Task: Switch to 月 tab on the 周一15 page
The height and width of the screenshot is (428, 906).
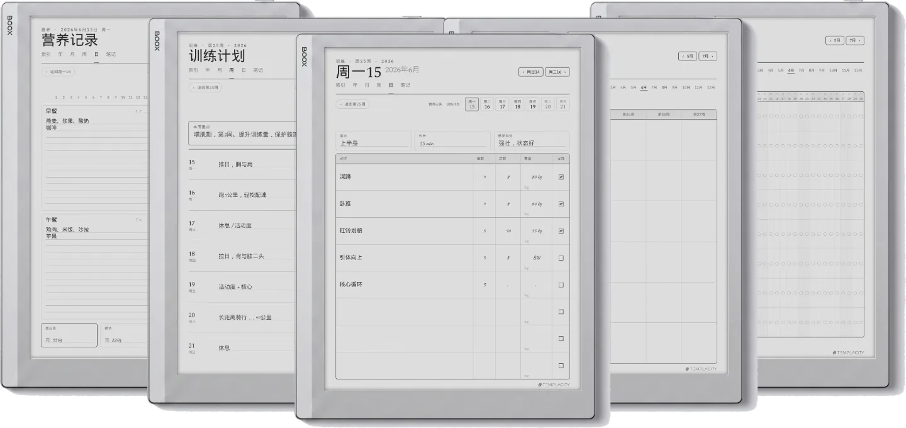Action: tap(367, 85)
